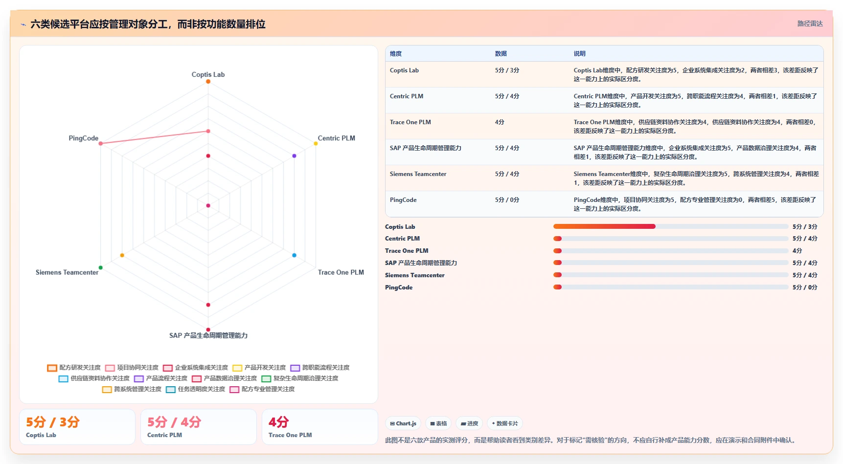Select the 进度 chip
This screenshot has width=843, height=464.
469,423
